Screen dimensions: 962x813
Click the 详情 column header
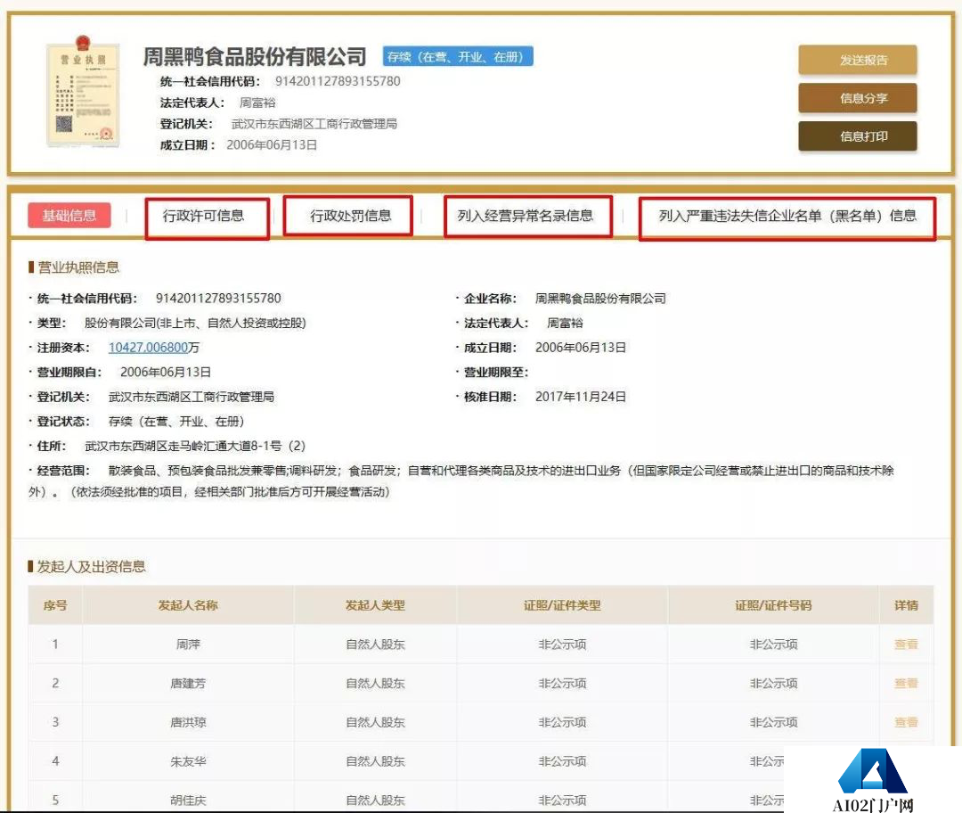[906, 605]
